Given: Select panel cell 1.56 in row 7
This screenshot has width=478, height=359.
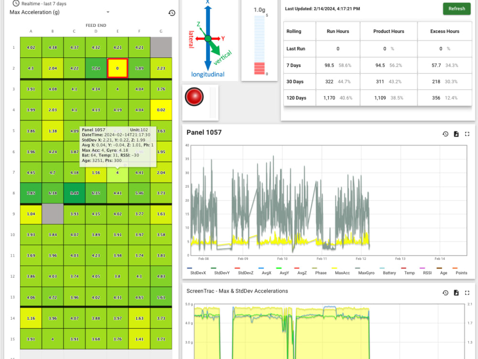Looking at the screenshot, I should click(x=96, y=172).
